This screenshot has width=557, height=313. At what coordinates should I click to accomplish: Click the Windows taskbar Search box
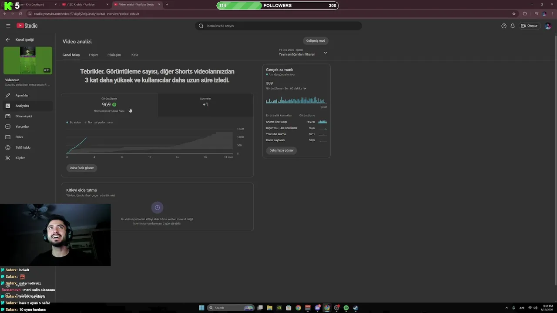pos(231,308)
